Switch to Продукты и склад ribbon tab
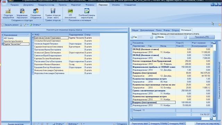 point(46,5)
